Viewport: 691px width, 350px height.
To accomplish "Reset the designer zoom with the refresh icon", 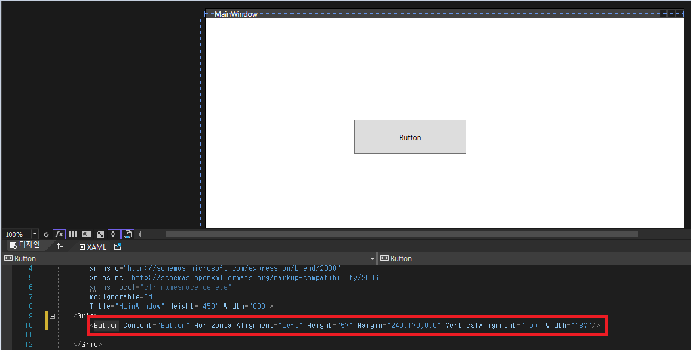I will coord(46,234).
